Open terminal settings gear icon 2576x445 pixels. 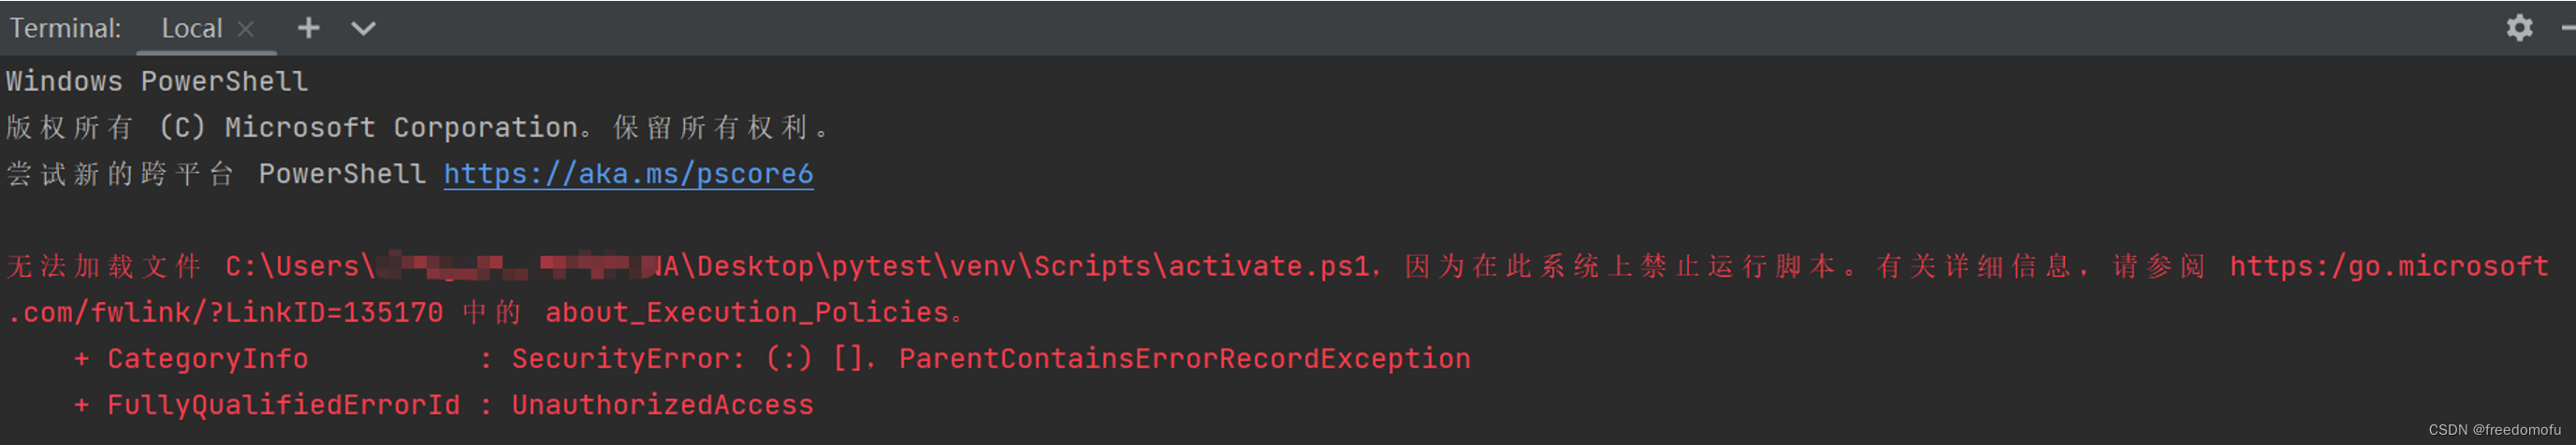tap(2519, 28)
